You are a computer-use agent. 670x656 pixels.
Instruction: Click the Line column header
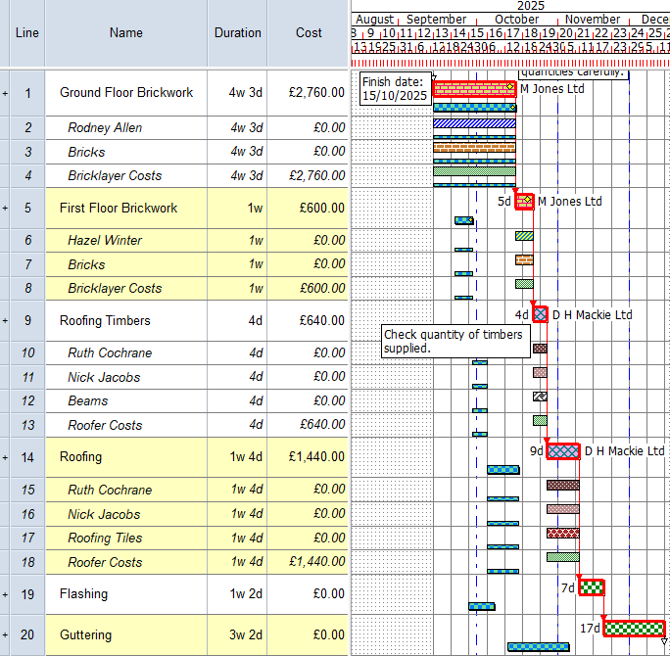27,32
